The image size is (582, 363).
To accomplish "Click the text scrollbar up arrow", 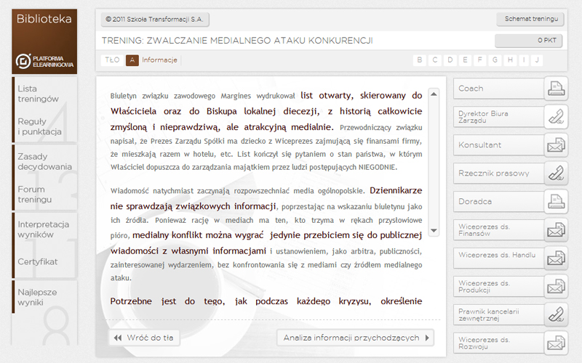I will click(x=434, y=94).
